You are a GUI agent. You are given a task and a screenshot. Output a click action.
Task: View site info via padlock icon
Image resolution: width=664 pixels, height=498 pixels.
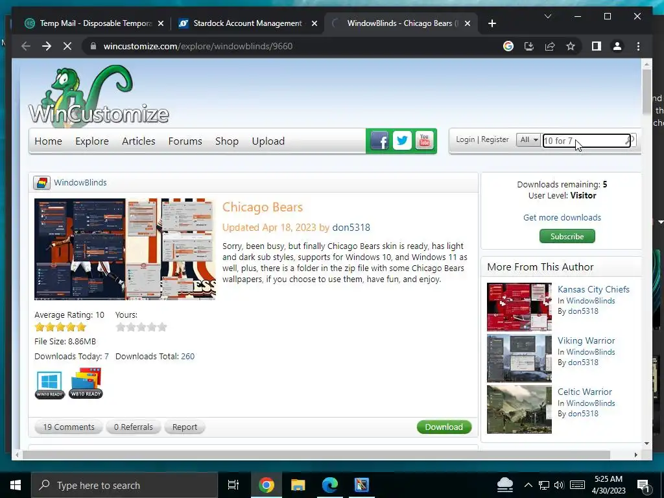[93, 46]
